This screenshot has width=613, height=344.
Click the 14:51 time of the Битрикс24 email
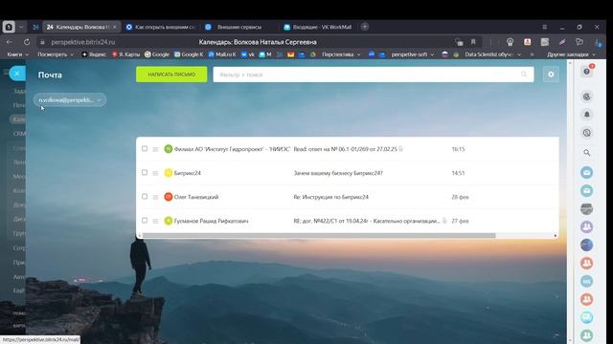coord(458,173)
